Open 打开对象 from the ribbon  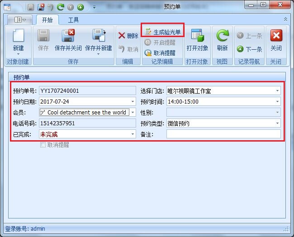[197, 40]
